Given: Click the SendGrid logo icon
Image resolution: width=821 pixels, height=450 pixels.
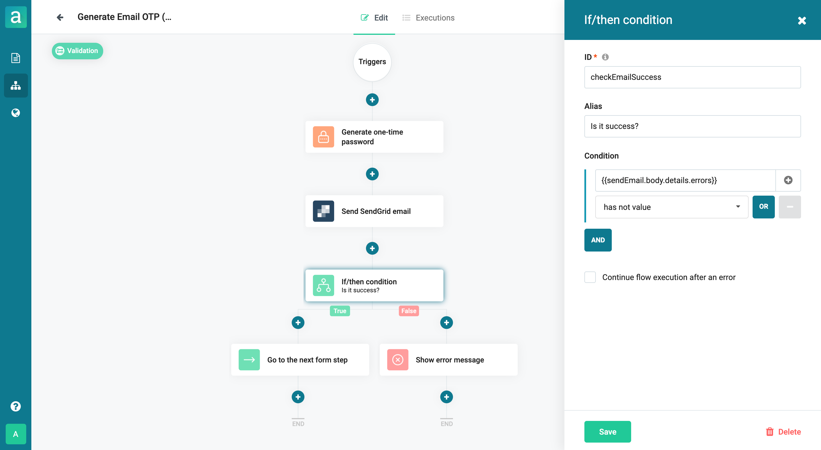Looking at the screenshot, I should pyautogui.click(x=323, y=211).
